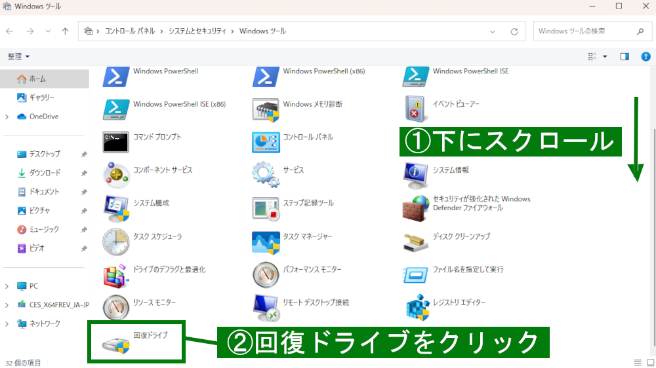This screenshot has width=656, height=368.
Task: Open タスク マネージャー icon
Action: pos(266,242)
